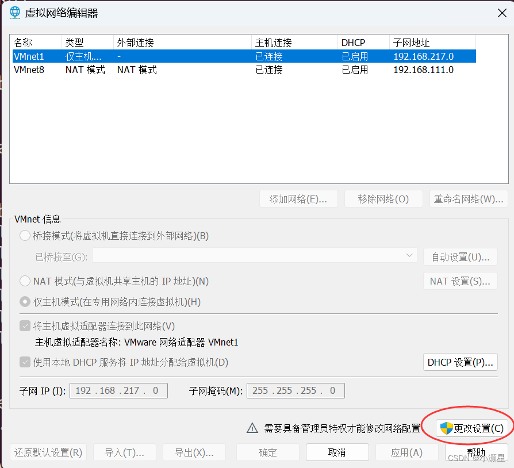Click the Virtual Network Editor globe icon

[x=15, y=13]
